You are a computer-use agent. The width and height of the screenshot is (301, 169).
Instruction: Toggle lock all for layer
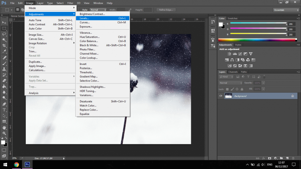tap(242, 89)
